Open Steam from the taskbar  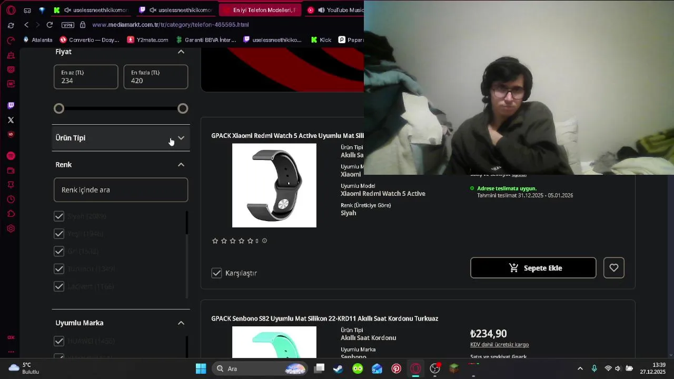338,368
